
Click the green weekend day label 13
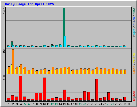coord(56,104)
